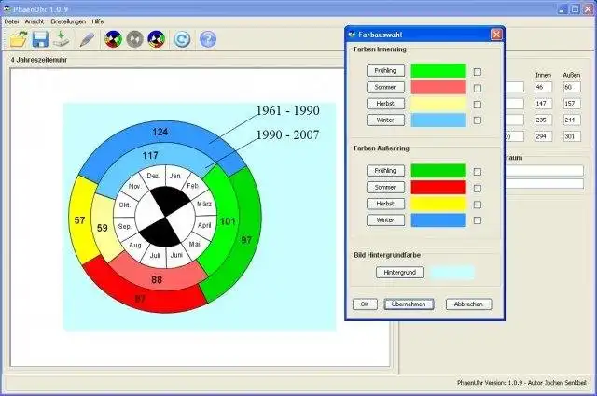Click the pale yellow Innenring Herbst swatch
Screen dimensions: 597x396
pyautogui.click(x=438, y=104)
